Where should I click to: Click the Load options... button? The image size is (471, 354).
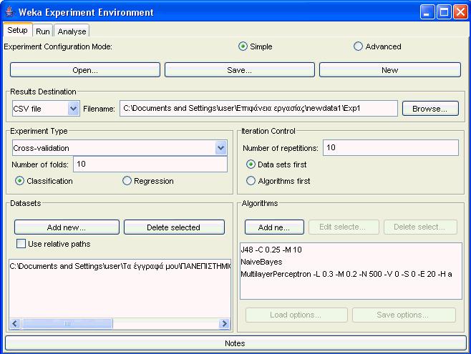click(296, 315)
